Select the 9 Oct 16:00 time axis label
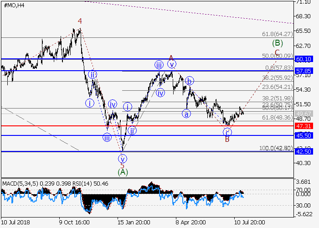This screenshot has height=228, width=319. [73, 221]
